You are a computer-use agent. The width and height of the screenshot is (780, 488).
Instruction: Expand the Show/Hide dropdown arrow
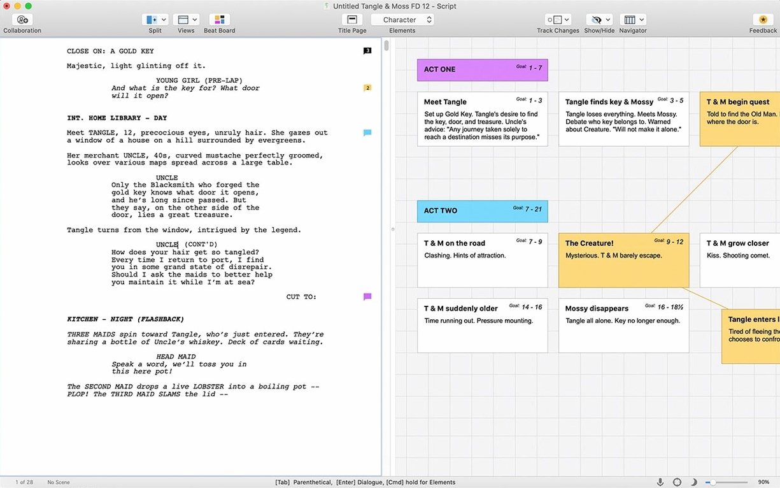tap(607, 20)
